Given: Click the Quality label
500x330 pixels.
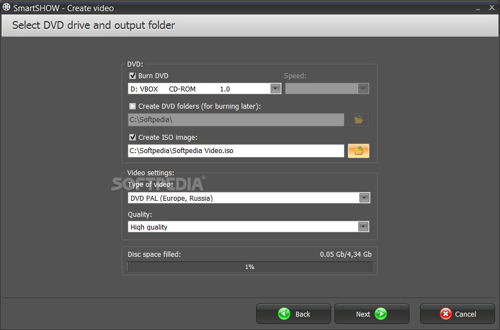Looking at the screenshot, I should 140,215.
